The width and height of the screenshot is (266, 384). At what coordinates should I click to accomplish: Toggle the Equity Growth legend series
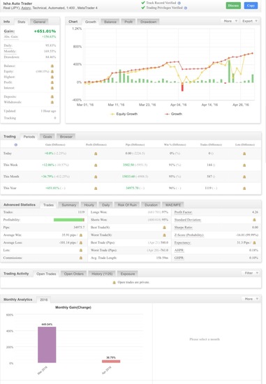coord(124,114)
